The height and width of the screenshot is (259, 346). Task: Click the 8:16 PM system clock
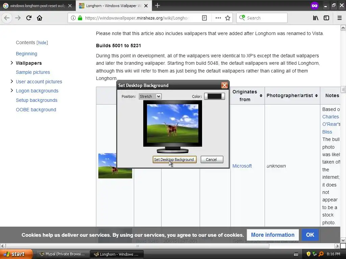[333, 254]
